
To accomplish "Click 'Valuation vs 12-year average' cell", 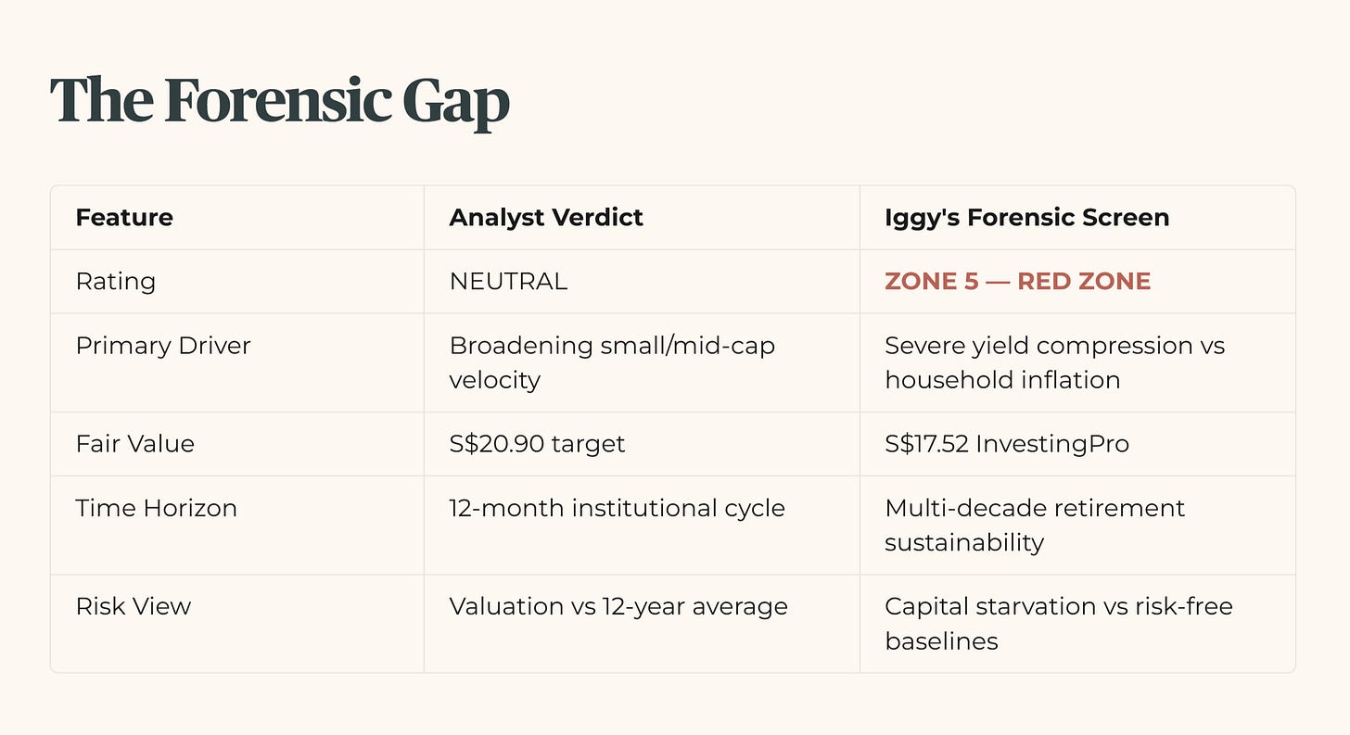I will pyautogui.click(x=618, y=607).
